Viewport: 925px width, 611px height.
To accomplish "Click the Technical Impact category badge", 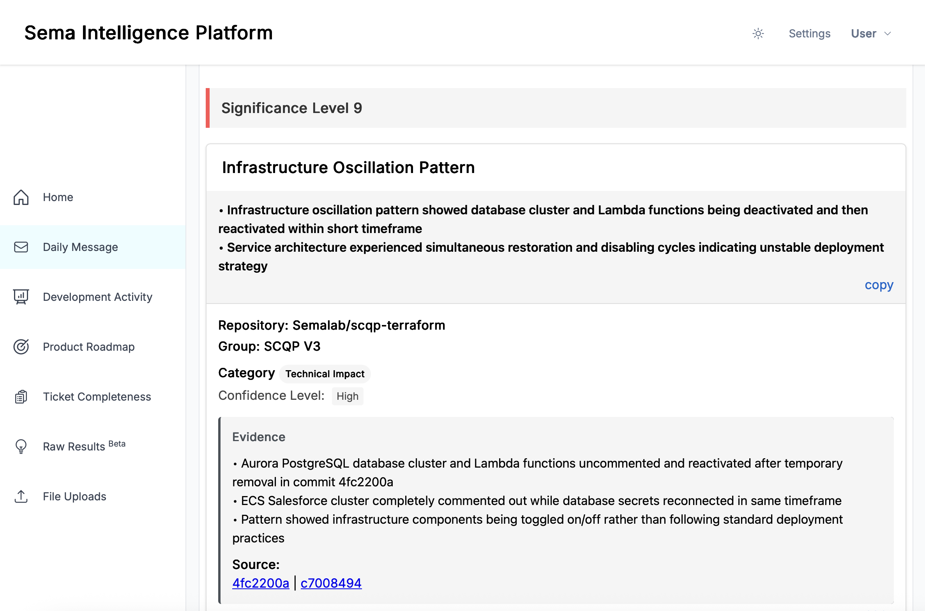I will (325, 374).
